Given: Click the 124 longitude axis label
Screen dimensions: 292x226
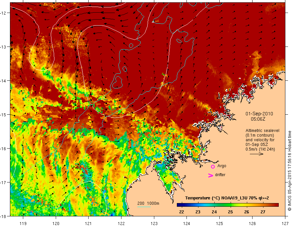Looking at the screenshot, I should pos(187,223).
